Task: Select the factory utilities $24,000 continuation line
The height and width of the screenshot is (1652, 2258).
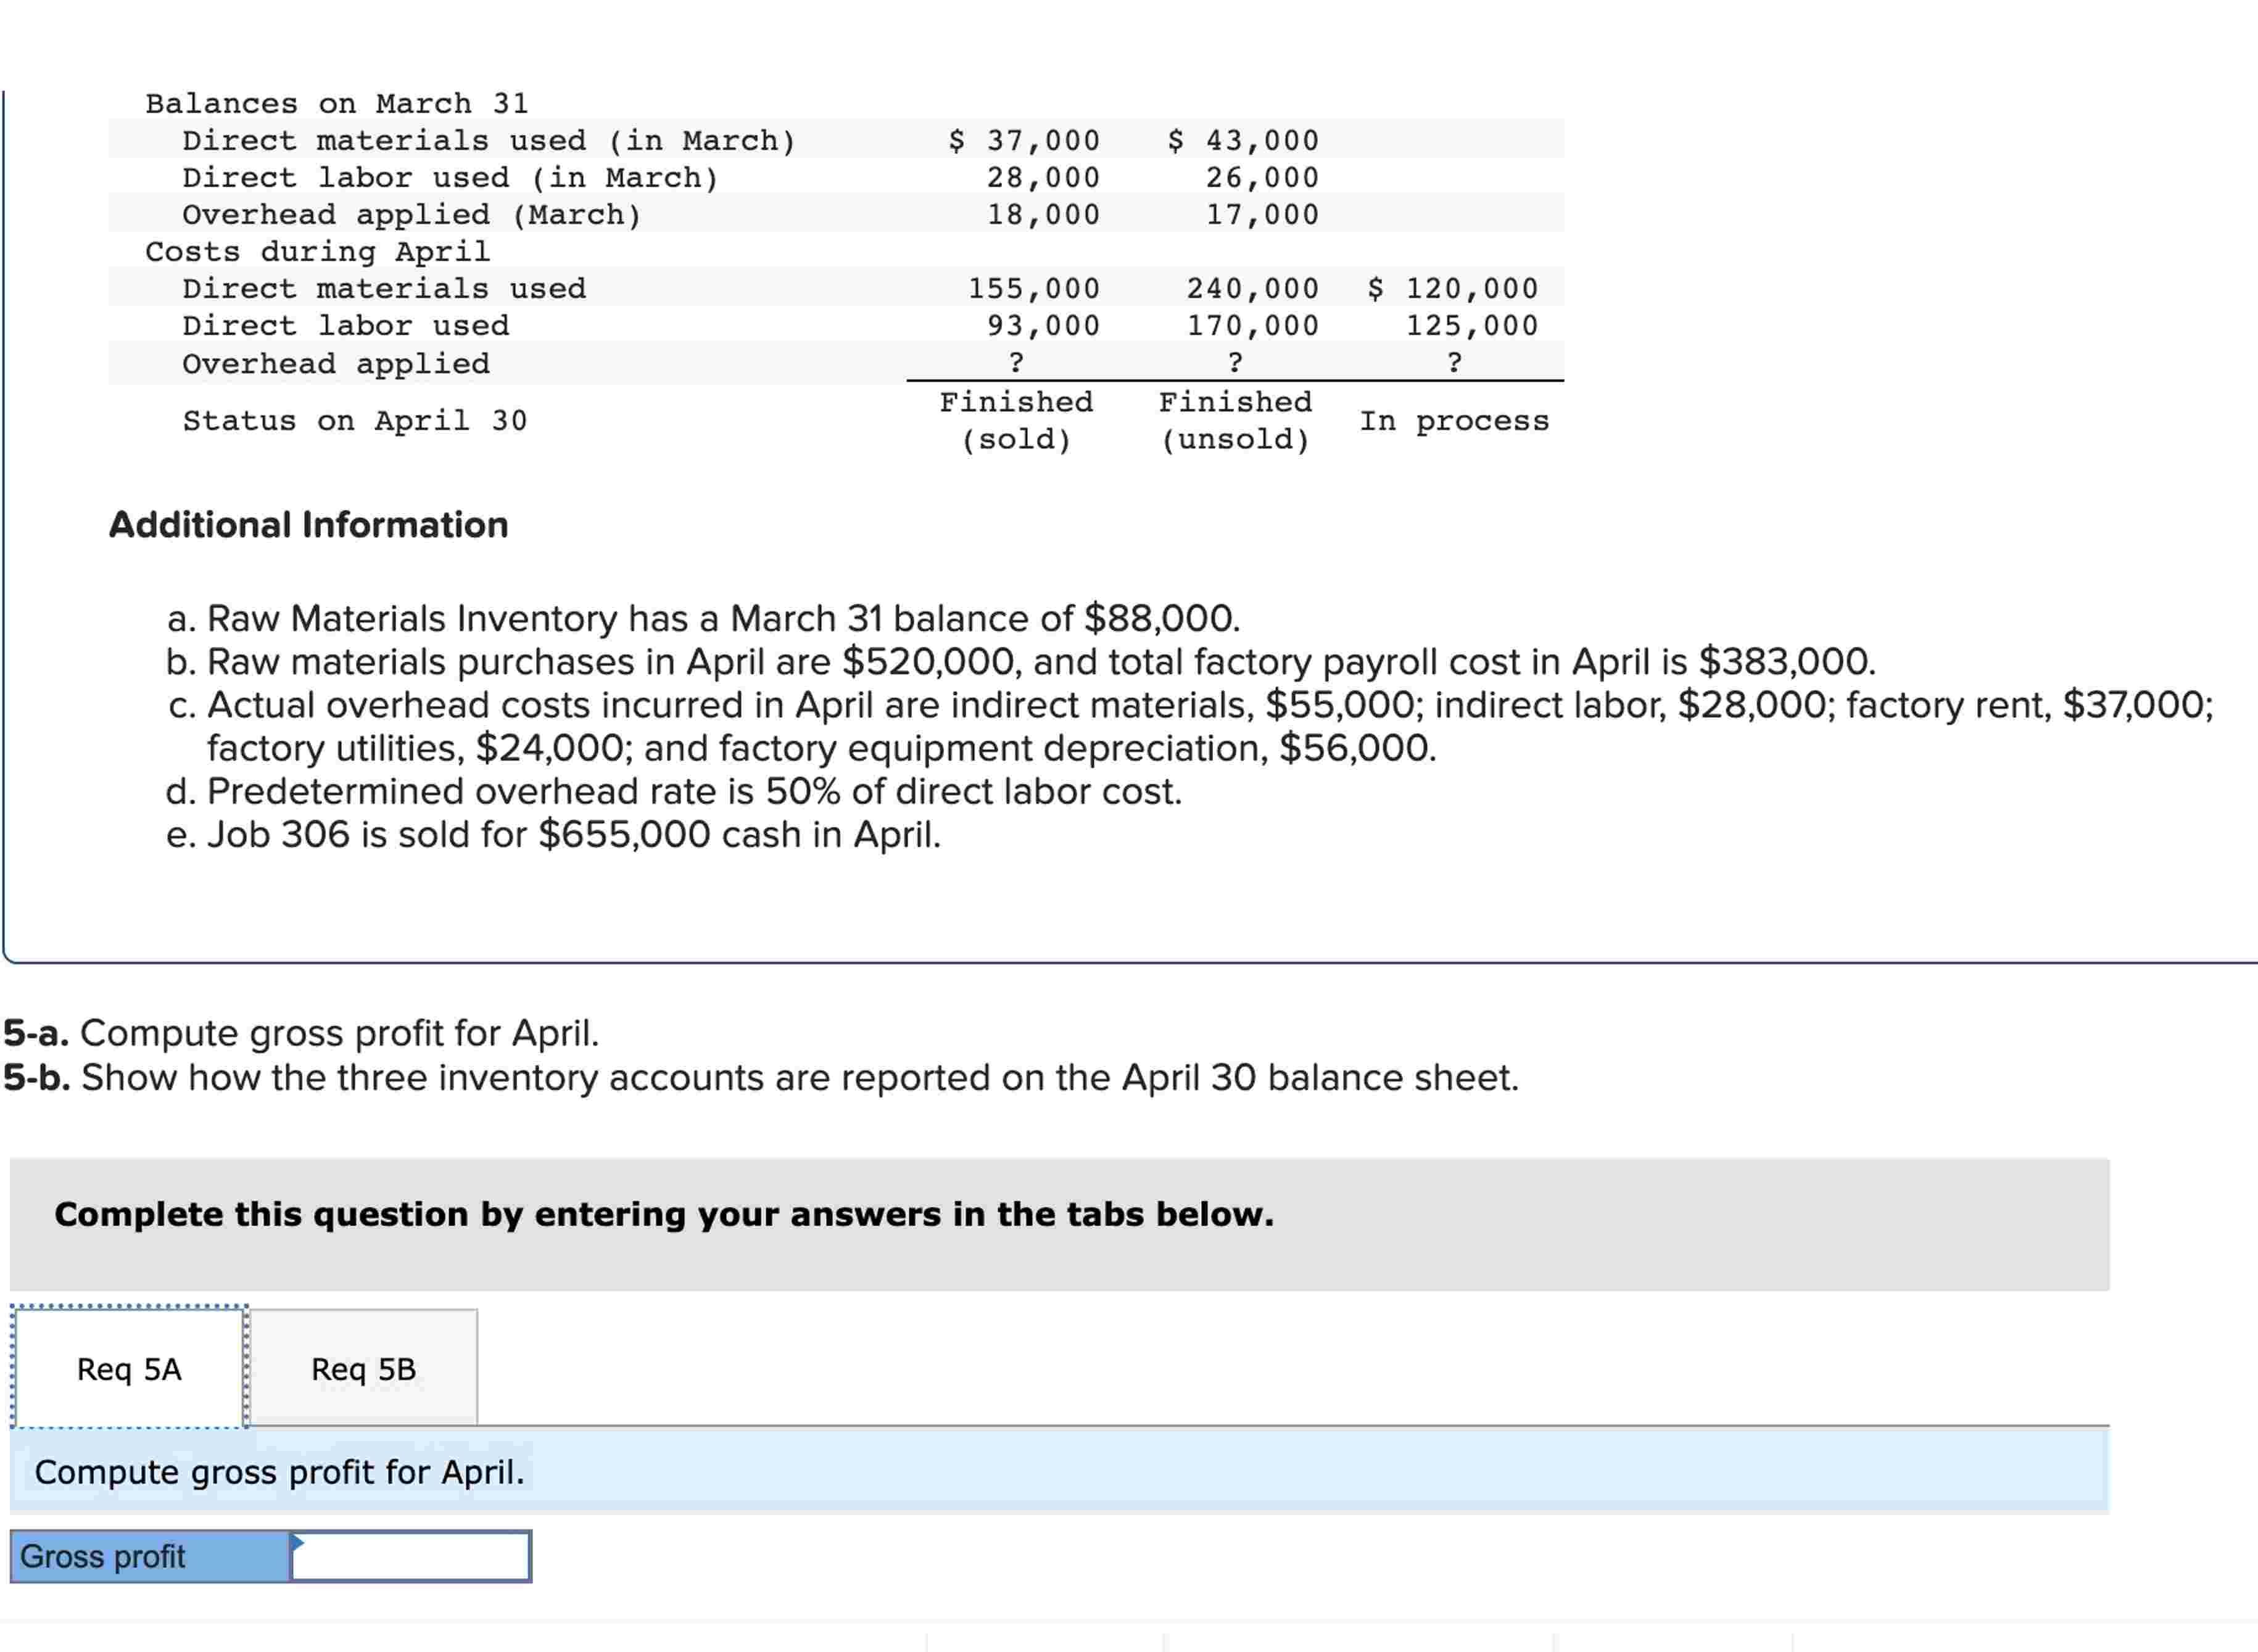Action: (x=822, y=748)
